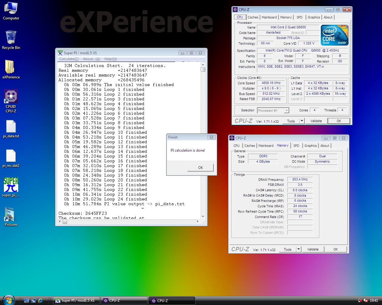Expand the Processor #1 selection dropdown
This screenshot has height=305, width=382.
[x=286, y=111]
